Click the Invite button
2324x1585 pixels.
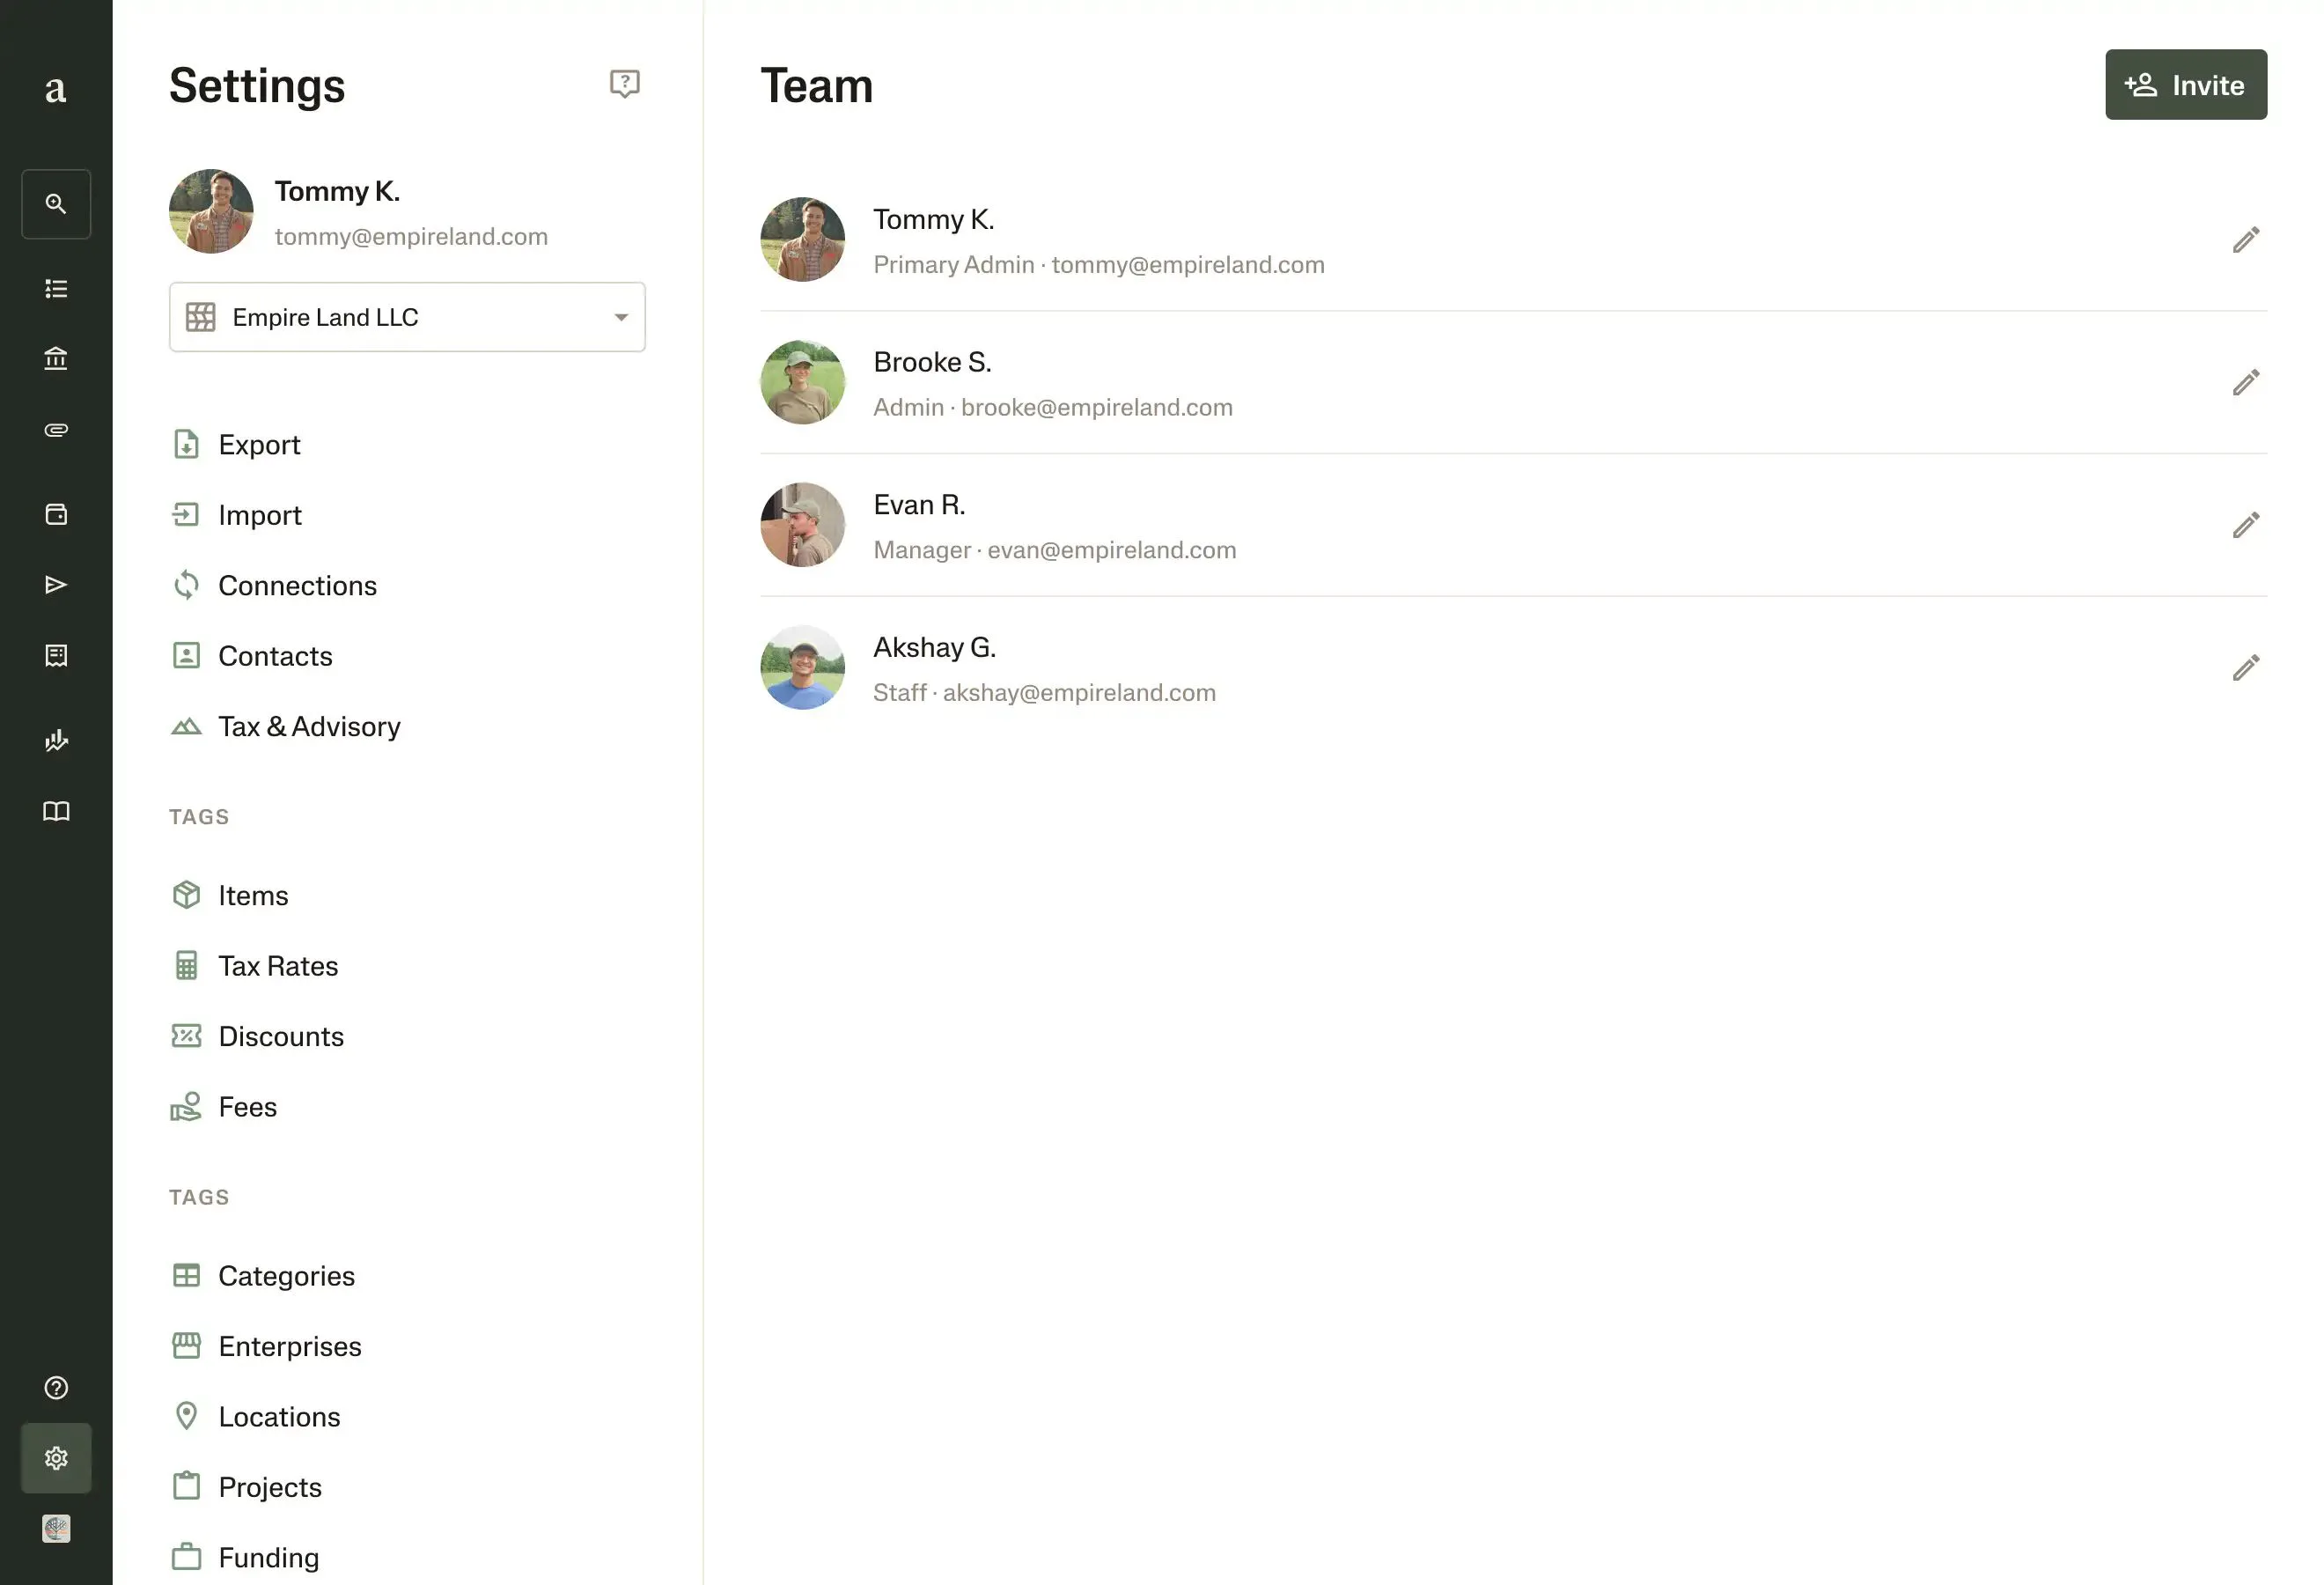[2186, 85]
